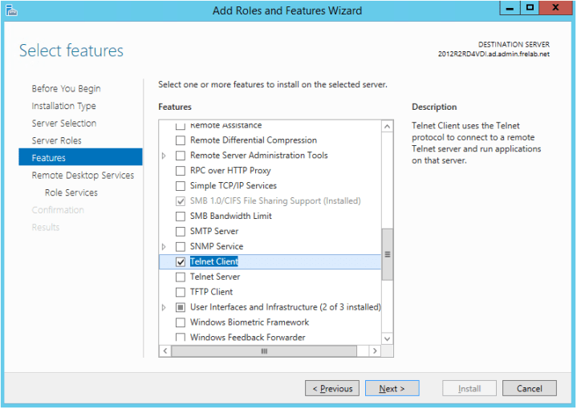Click horizontal scrollbar left arrow
This screenshot has width=577, height=409.
[x=165, y=351]
